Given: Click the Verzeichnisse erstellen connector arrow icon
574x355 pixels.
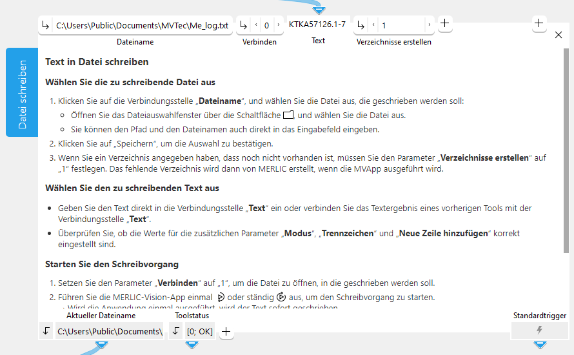Looking at the screenshot, I should 361,26.
